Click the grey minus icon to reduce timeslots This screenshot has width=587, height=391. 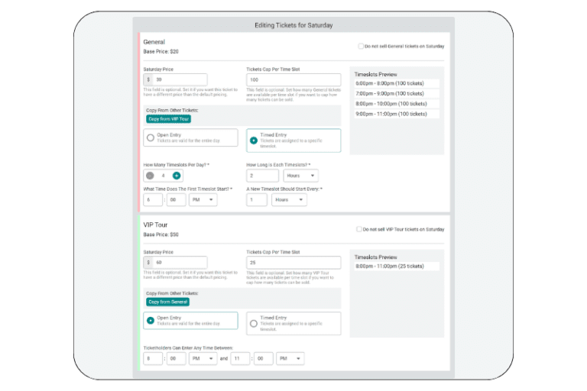pyautogui.click(x=150, y=176)
